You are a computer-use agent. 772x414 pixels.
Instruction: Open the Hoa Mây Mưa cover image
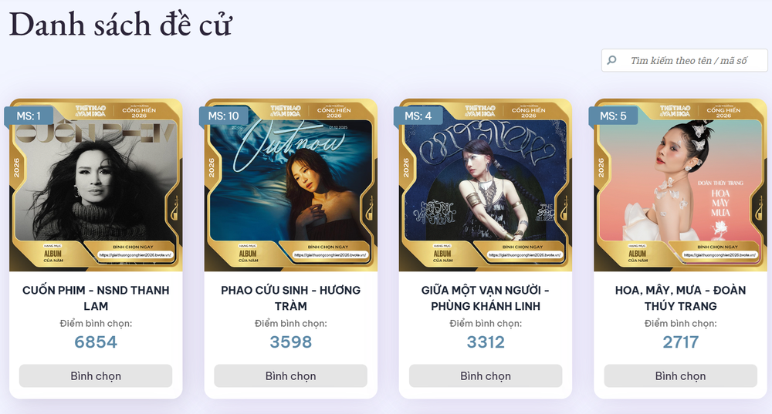point(680,185)
